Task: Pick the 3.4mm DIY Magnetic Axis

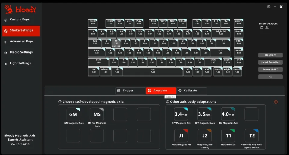Action: [181, 114]
